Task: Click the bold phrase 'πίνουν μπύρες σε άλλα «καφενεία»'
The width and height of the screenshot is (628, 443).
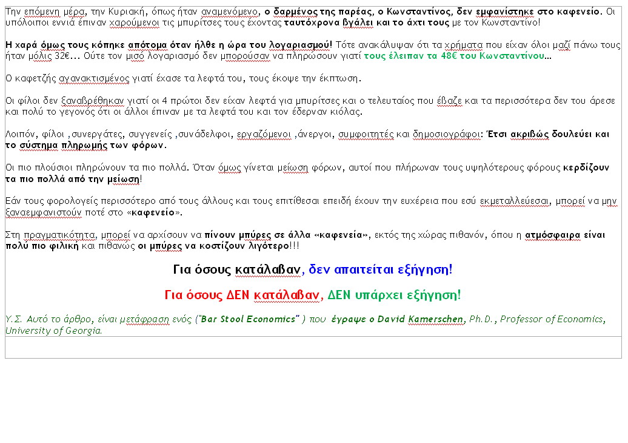Action: [286, 235]
